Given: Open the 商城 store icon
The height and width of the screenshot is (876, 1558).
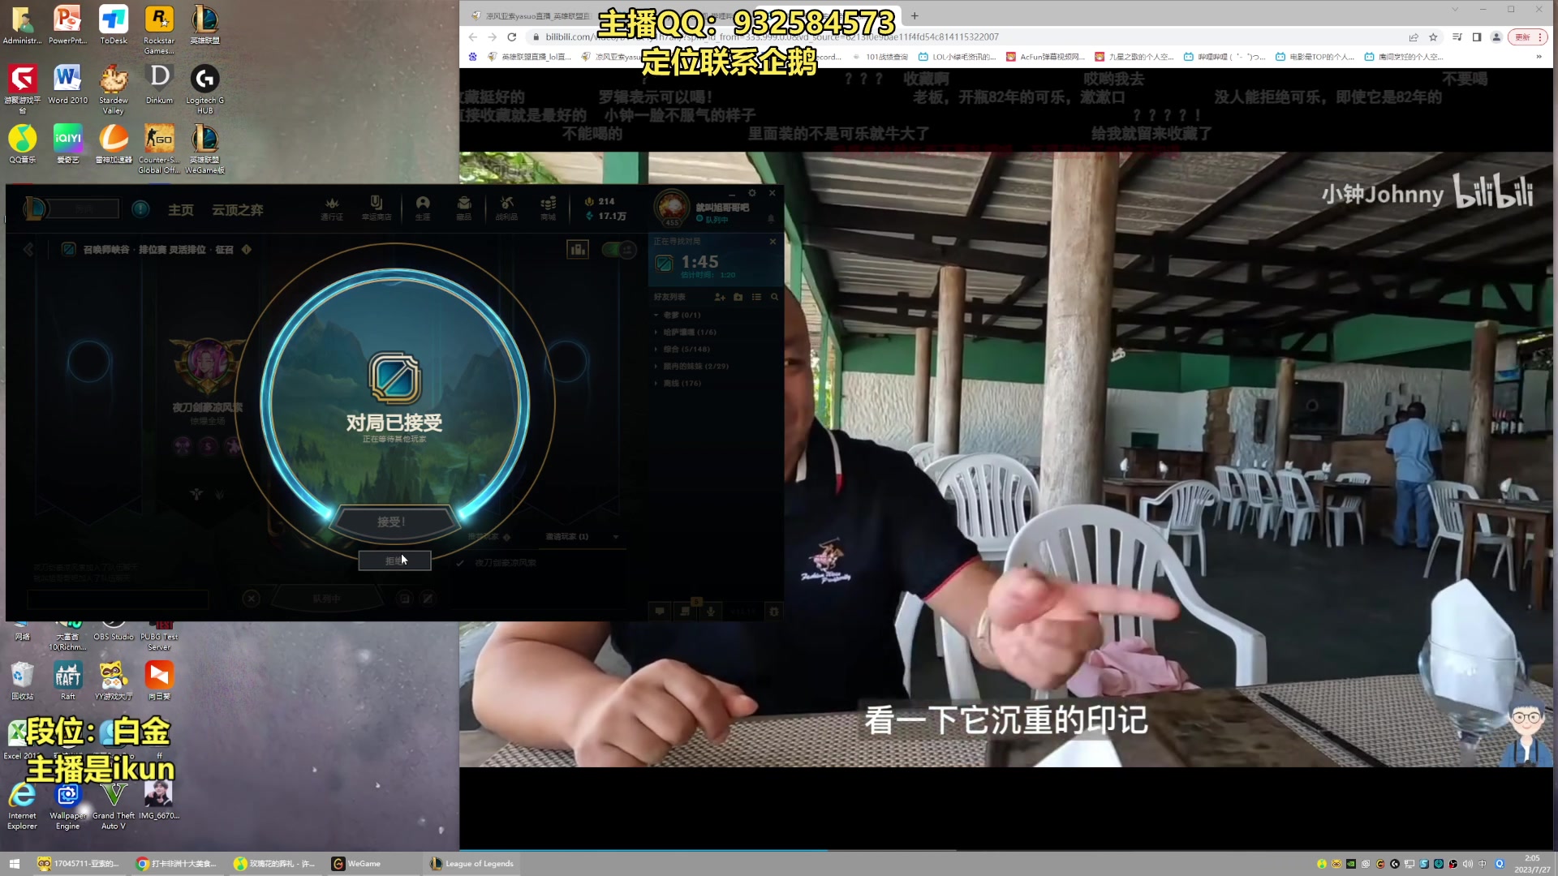Looking at the screenshot, I should [549, 208].
